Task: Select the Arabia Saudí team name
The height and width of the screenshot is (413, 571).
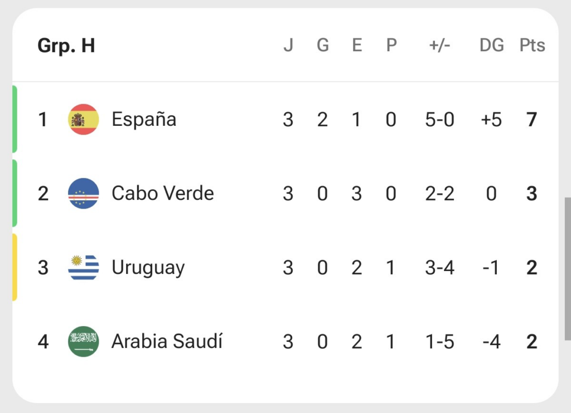Action: [x=167, y=341]
